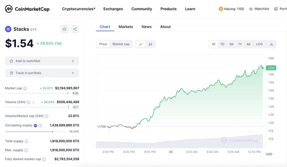
Task: Click the share icon next to Stacks
Action: pyautogui.click(x=75, y=29)
